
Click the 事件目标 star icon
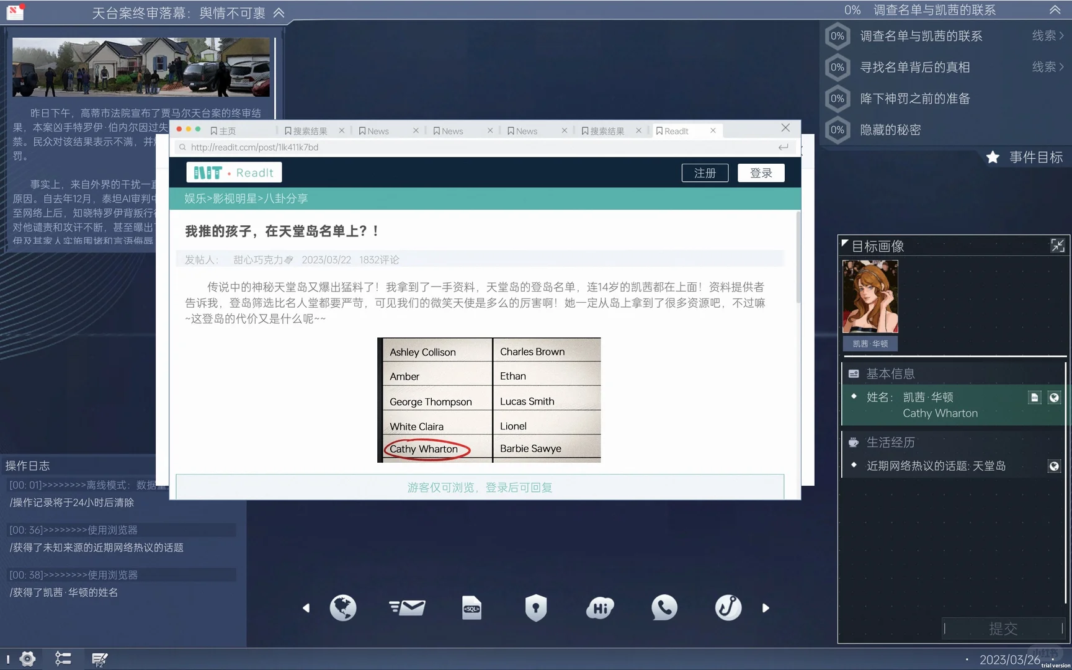coord(993,157)
